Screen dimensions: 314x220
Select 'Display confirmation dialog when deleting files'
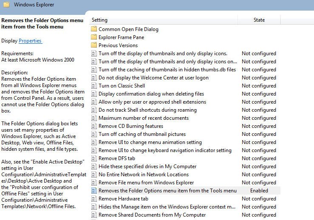(x=151, y=94)
